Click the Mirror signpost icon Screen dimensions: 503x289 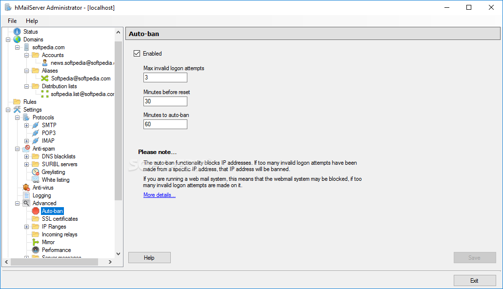pos(36,242)
